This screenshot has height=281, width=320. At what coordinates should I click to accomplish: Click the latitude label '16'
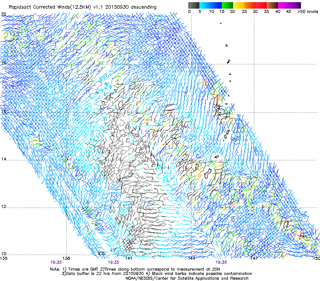[3, 111]
